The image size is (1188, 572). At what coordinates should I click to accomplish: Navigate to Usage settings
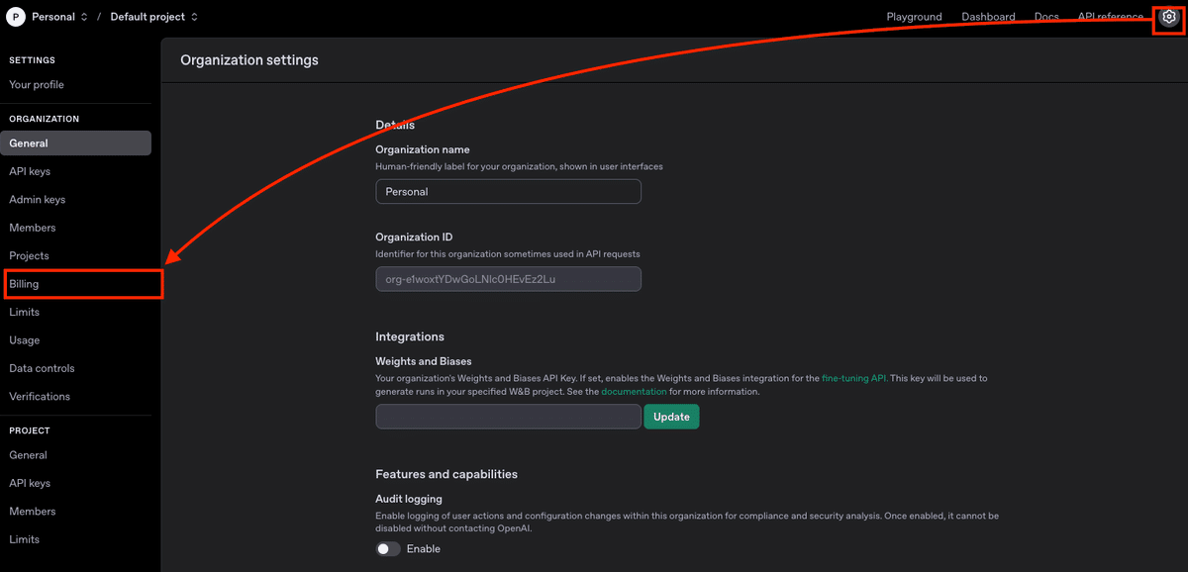click(x=25, y=340)
